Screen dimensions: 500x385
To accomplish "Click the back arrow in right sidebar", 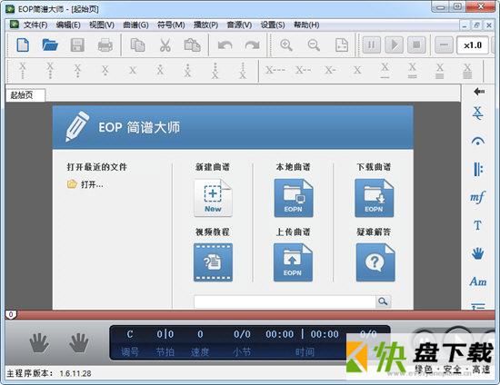I will tap(479, 92).
